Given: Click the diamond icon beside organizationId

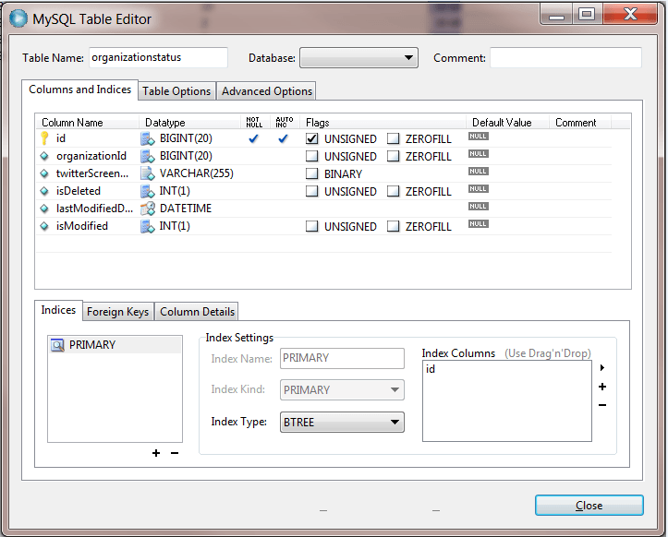Looking at the screenshot, I should [x=44, y=156].
